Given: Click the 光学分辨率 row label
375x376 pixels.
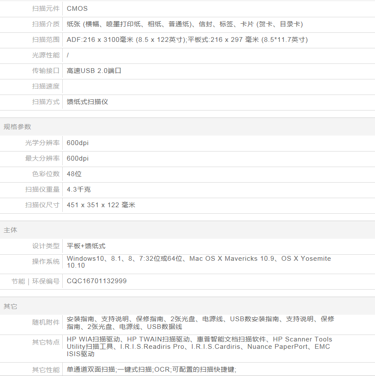Looking at the screenshot, I should click(x=42, y=143).
